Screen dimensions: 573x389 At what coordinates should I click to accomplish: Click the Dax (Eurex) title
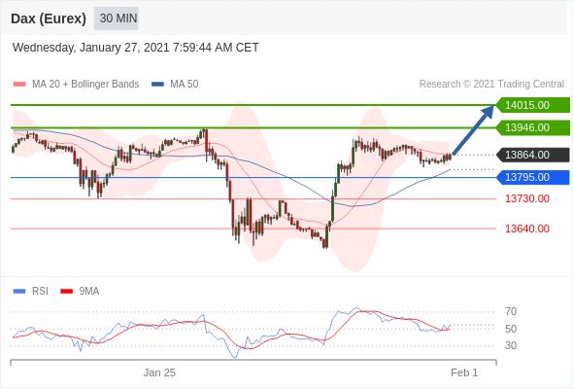[x=49, y=18]
